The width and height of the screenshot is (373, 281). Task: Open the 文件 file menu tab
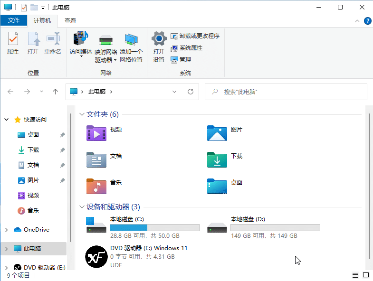(14, 20)
